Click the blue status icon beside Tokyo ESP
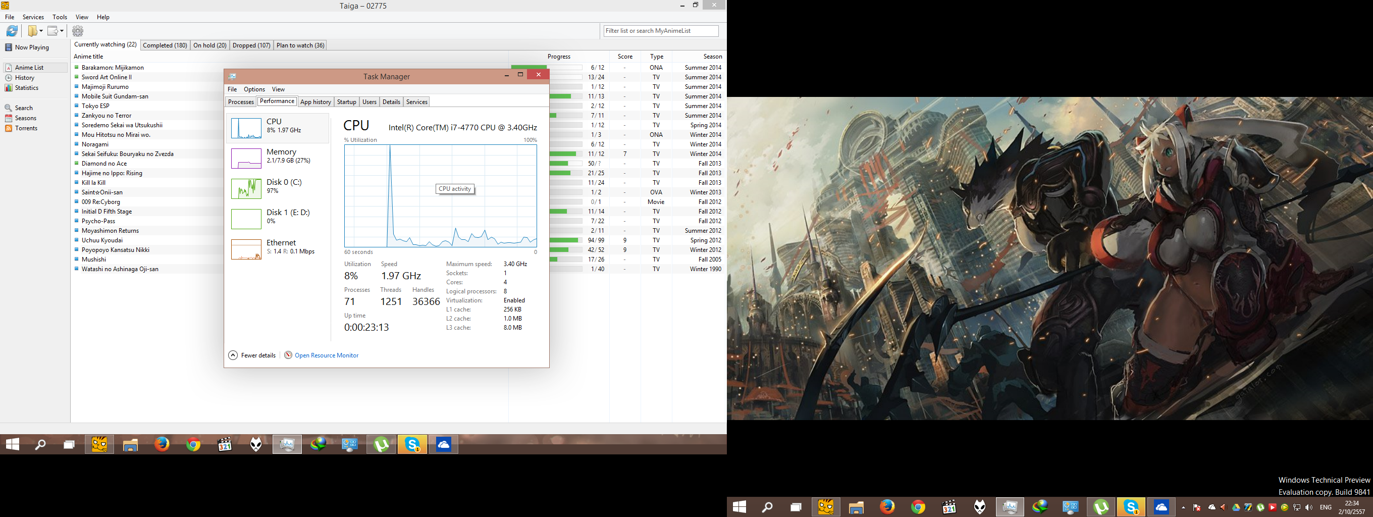Image resolution: width=1373 pixels, height=517 pixels. pyautogui.click(x=77, y=106)
